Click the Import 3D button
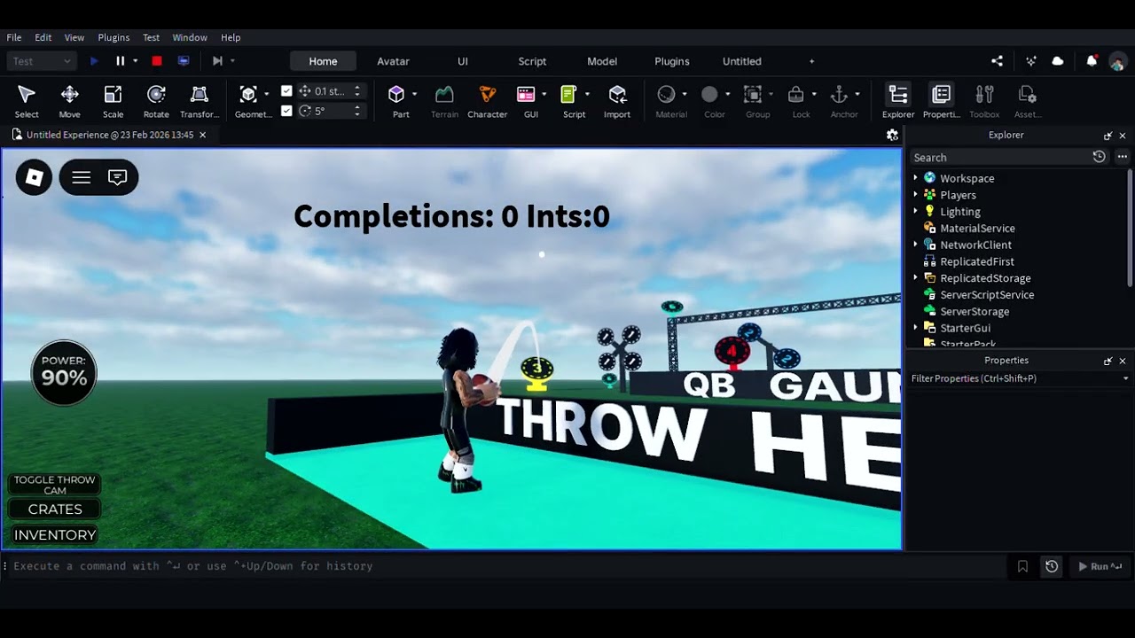This screenshot has width=1135, height=638. tap(617, 101)
